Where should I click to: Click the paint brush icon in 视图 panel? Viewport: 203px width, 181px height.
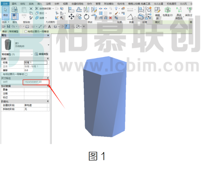116,13
